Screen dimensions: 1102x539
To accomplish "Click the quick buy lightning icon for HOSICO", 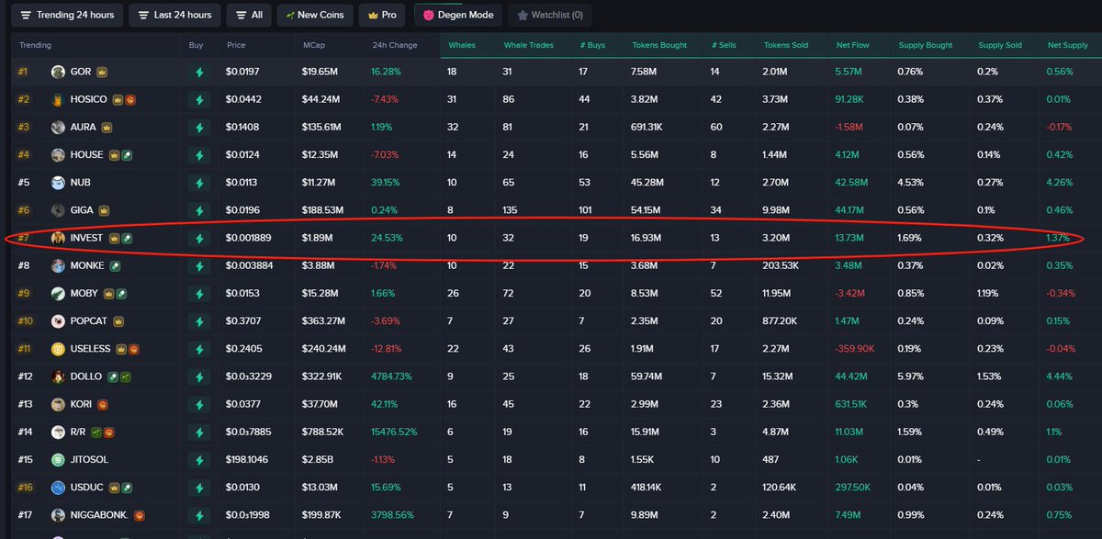I will (197, 100).
